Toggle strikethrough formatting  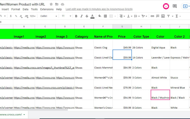point(87,16)
